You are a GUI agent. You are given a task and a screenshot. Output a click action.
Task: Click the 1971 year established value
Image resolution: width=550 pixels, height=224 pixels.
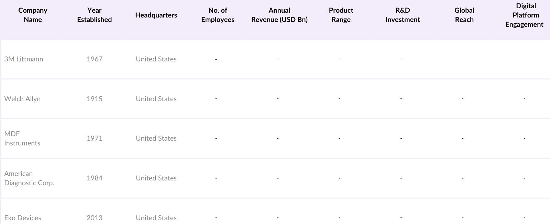[x=95, y=138]
